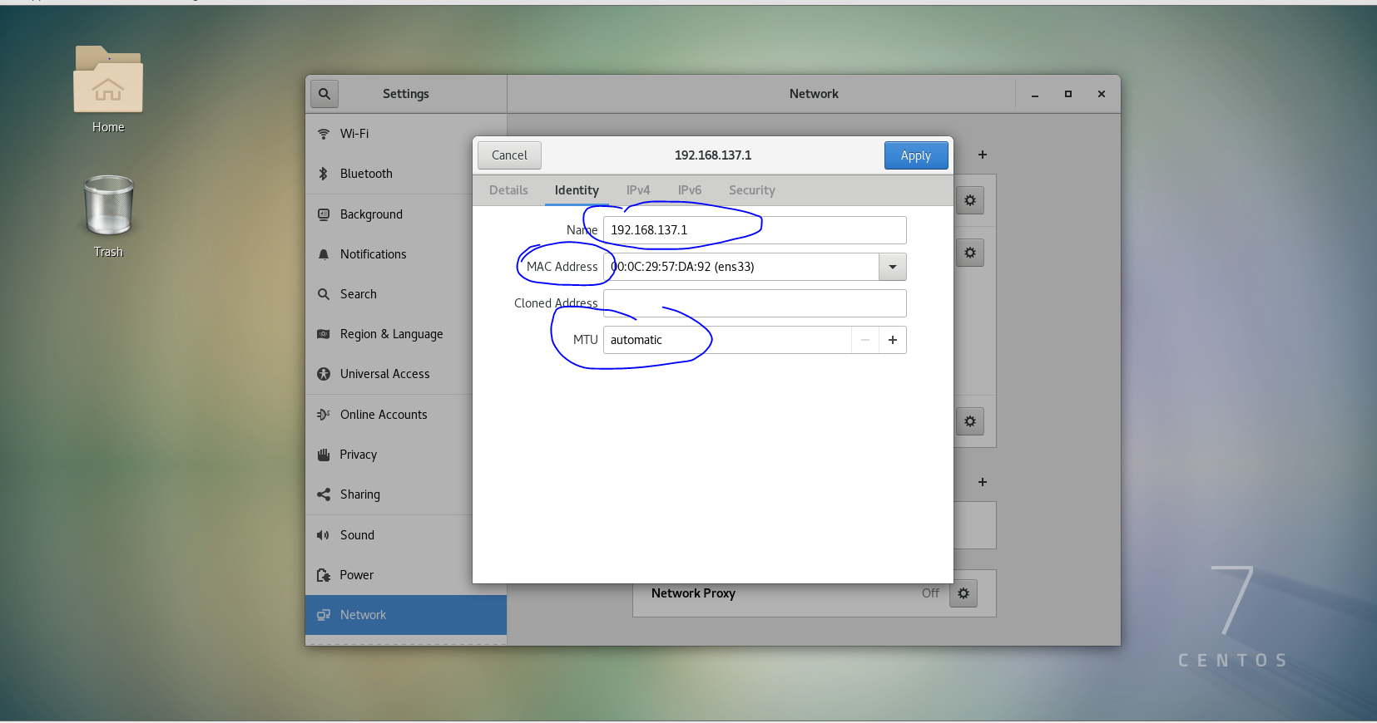Viewport: 1377px width, 723px height.
Task: Click the Network Proxy label
Action: pyautogui.click(x=693, y=593)
